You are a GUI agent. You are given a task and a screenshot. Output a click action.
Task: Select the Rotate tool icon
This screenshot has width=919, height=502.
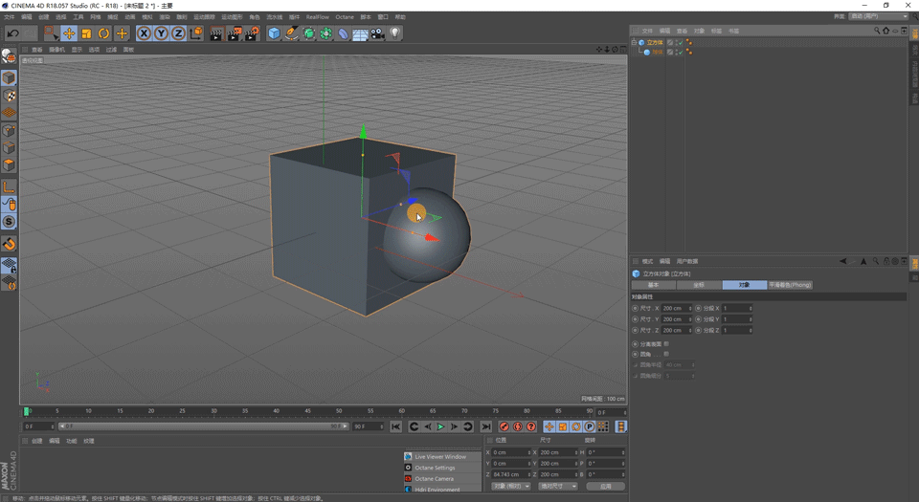pos(103,33)
